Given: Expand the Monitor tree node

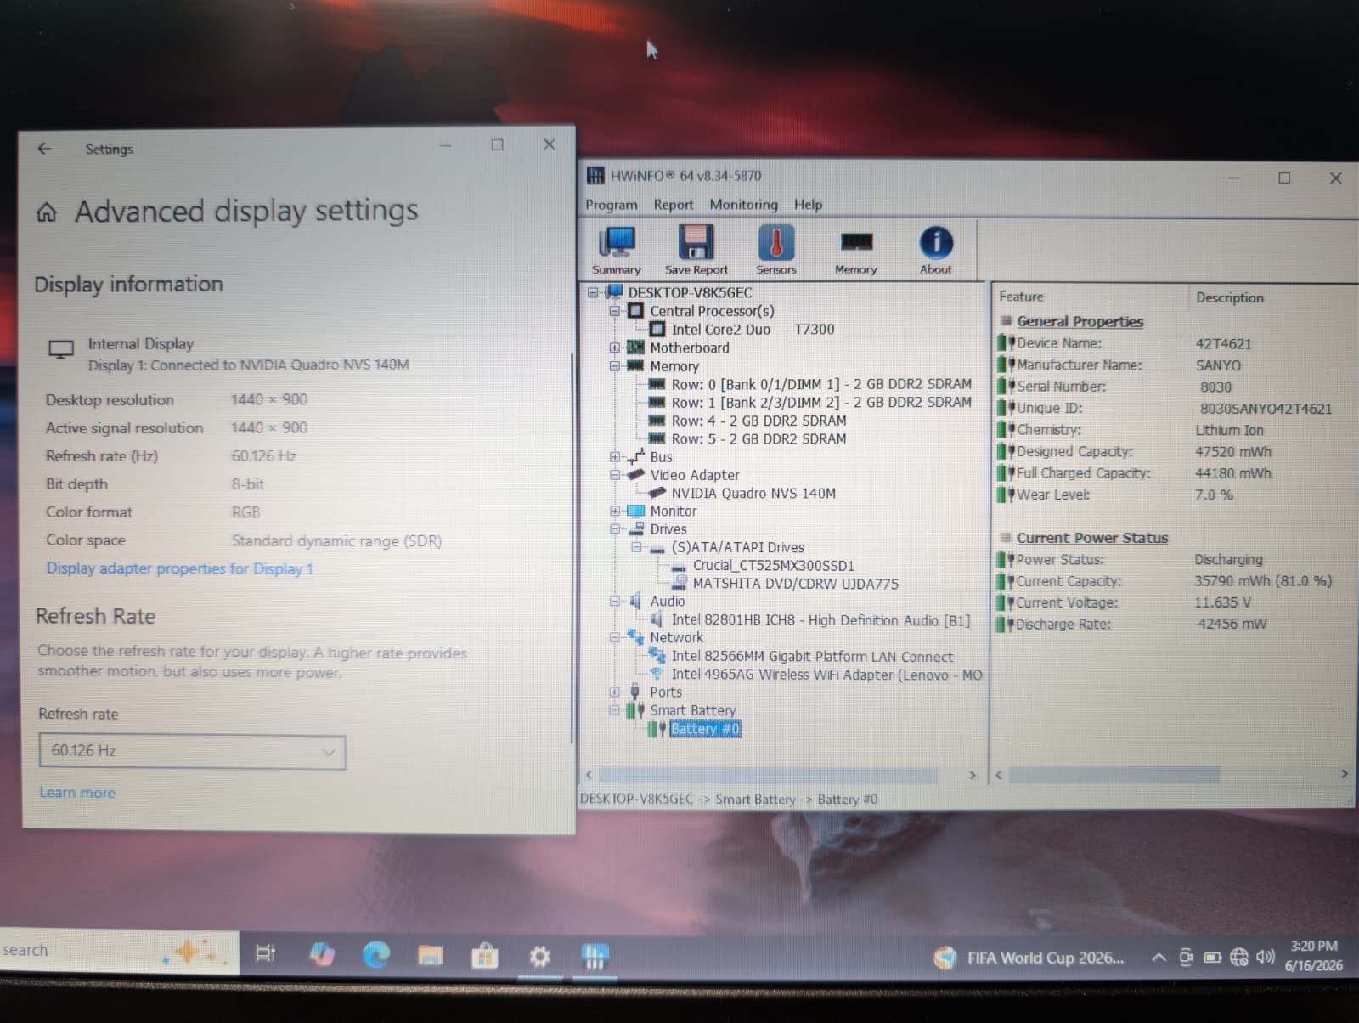Looking at the screenshot, I should point(615,511).
